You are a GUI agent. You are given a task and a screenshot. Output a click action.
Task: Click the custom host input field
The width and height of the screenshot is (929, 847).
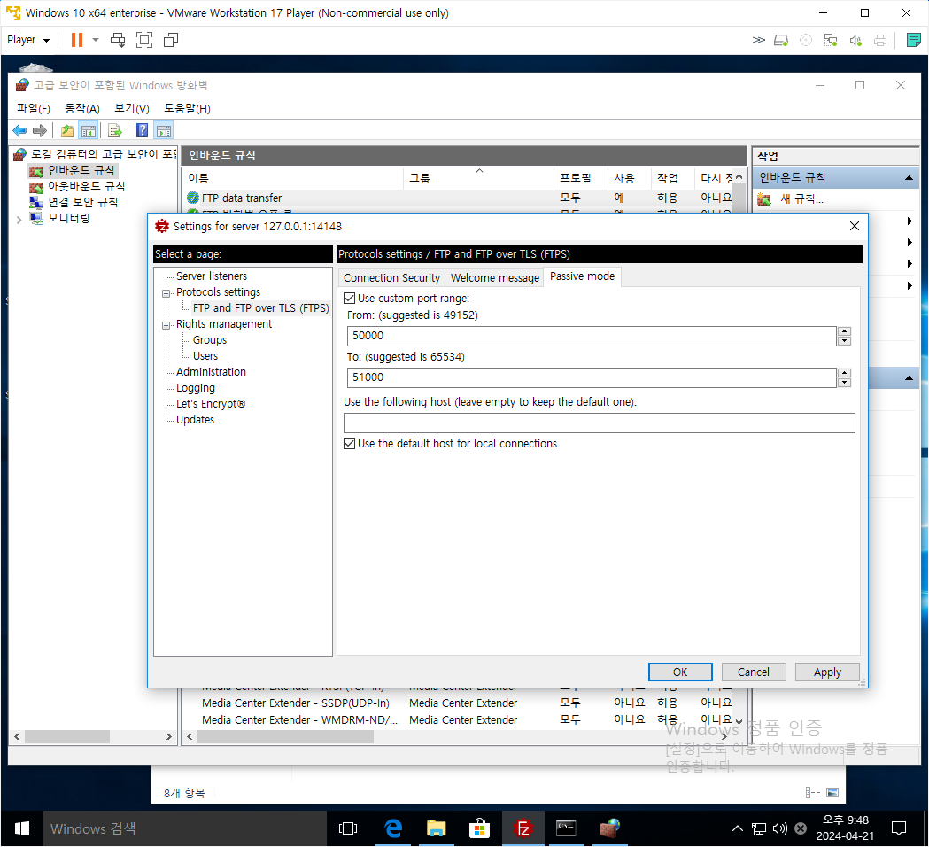pos(599,423)
